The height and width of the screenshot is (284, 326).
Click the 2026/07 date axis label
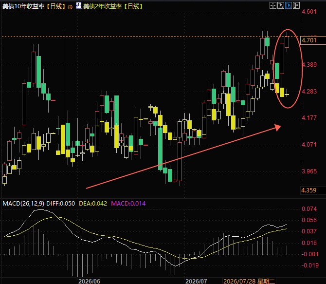pyautogui.click(x=196, y=281)
